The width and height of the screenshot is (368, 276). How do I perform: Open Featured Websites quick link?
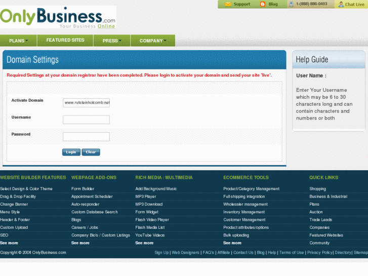tap(326, 235)
